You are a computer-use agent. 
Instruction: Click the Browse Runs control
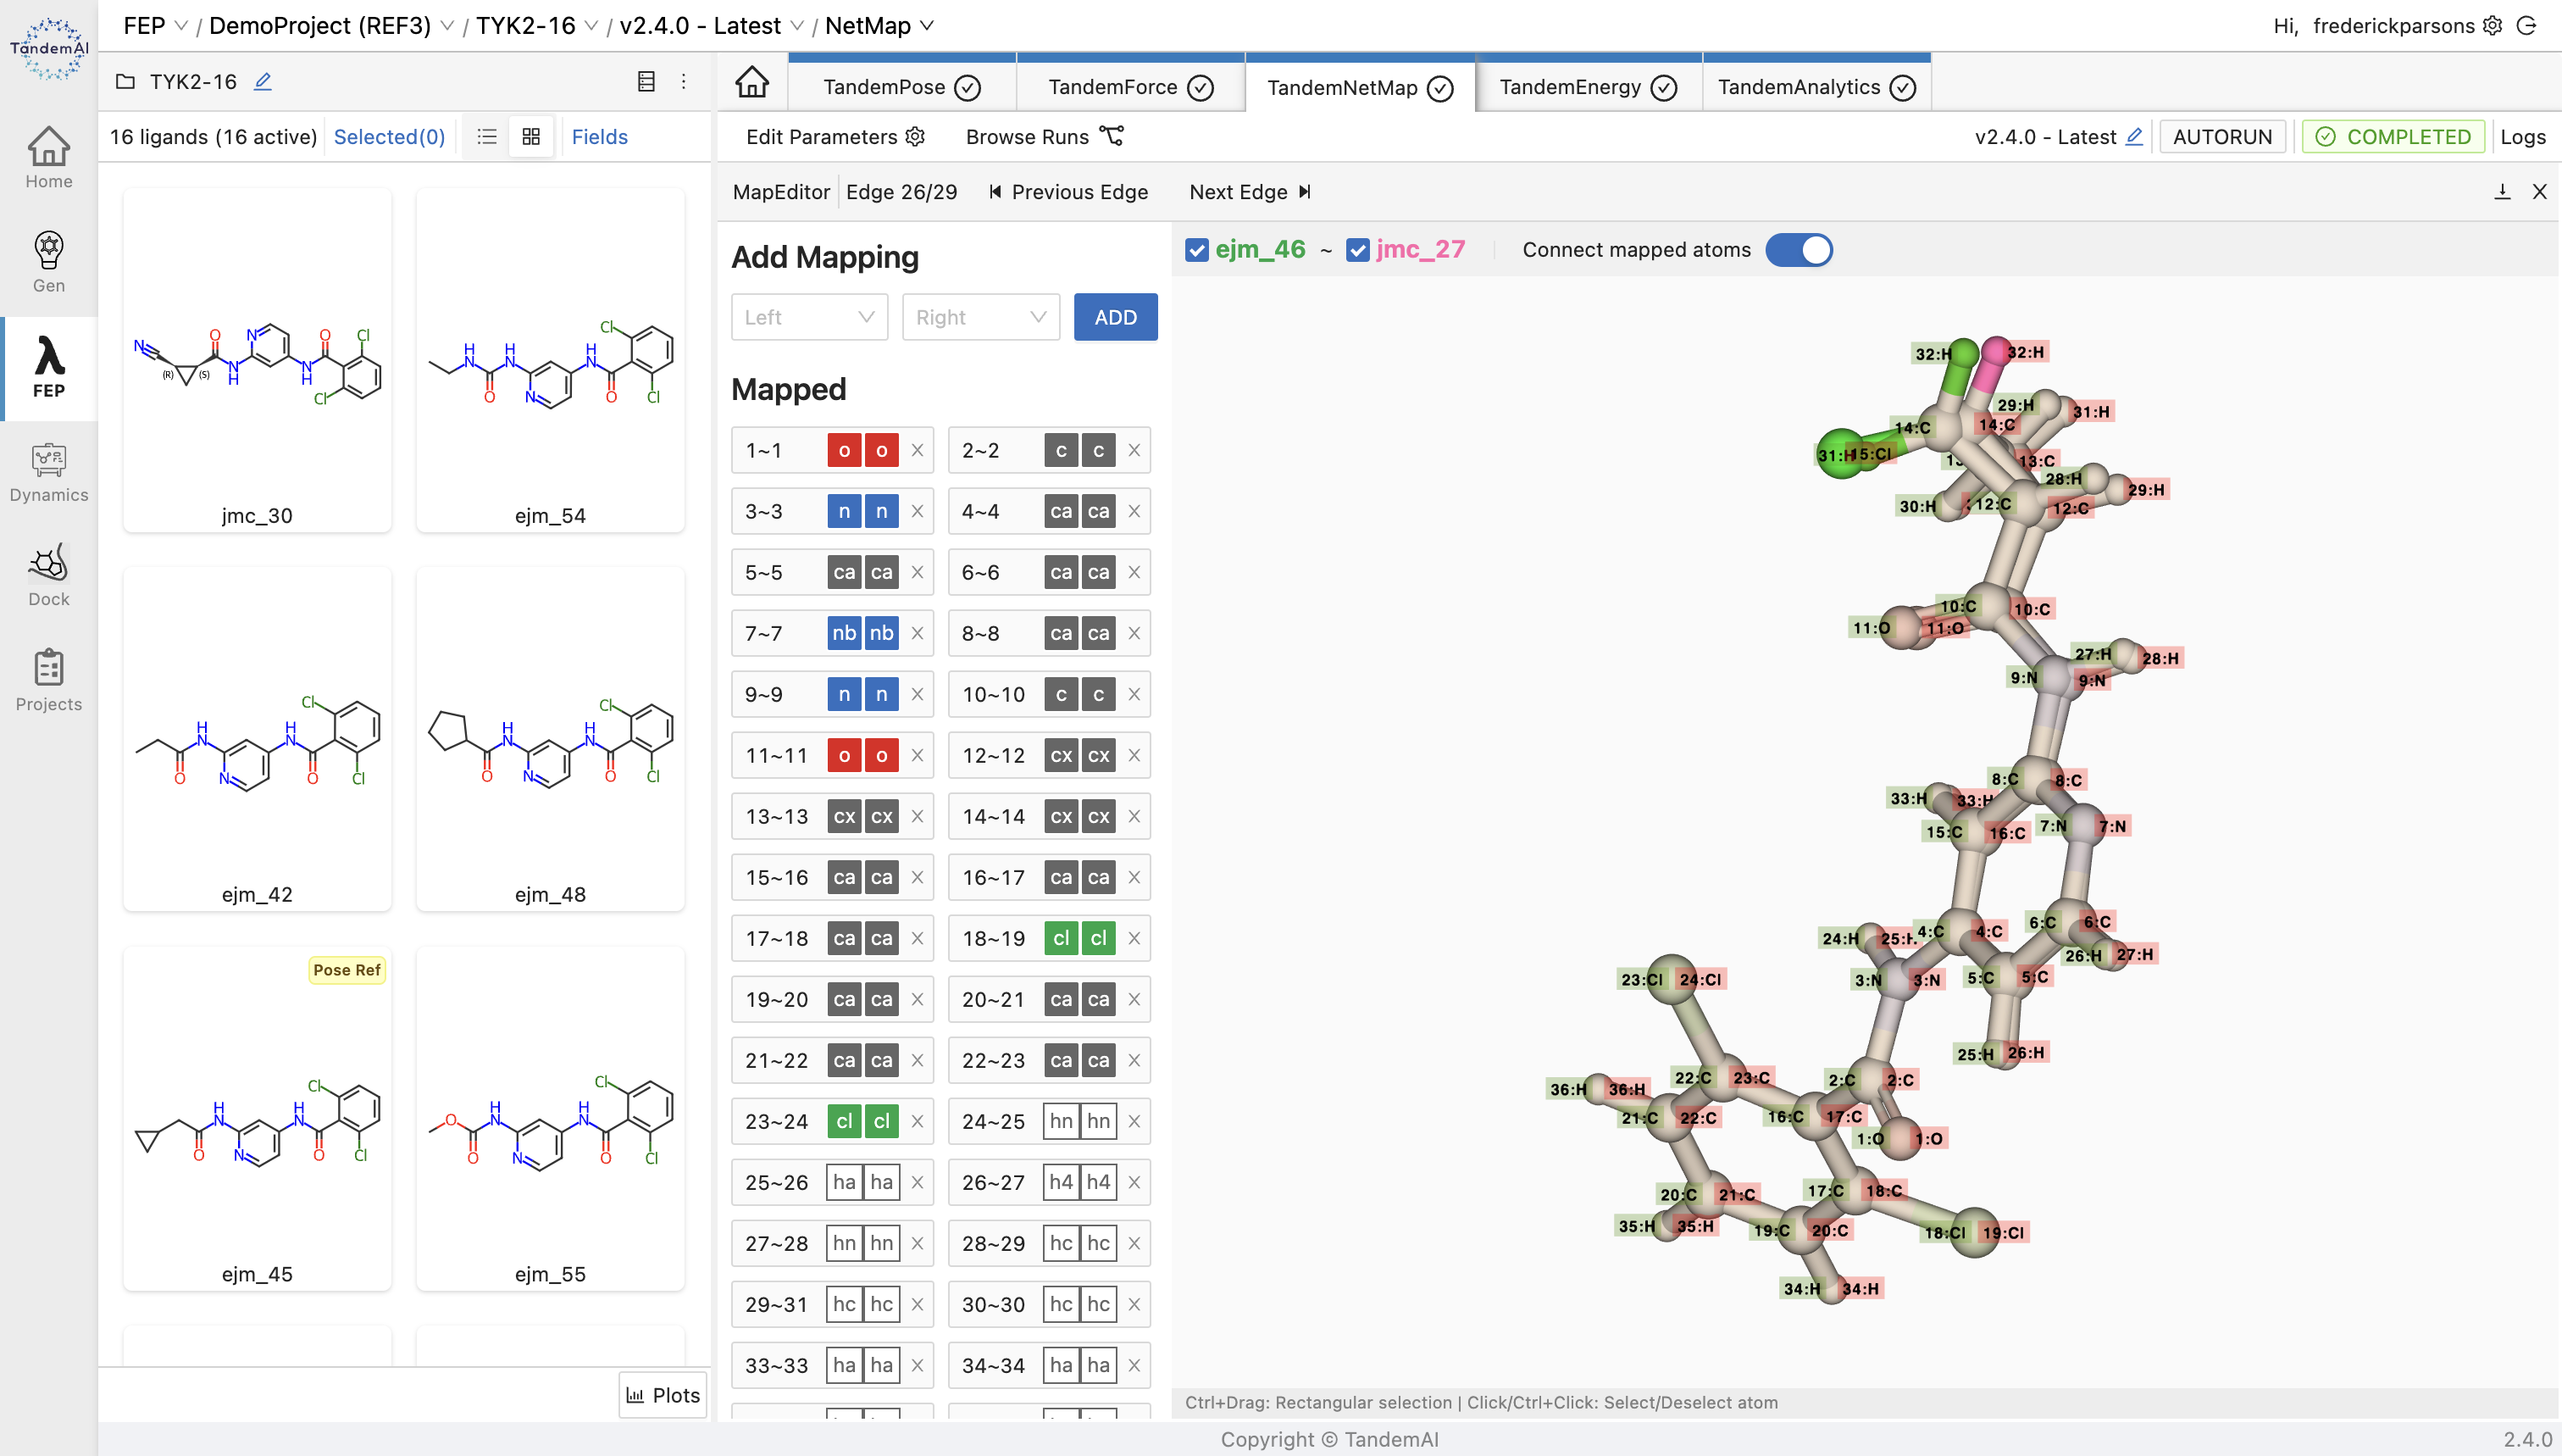(x=1047, y=136)
